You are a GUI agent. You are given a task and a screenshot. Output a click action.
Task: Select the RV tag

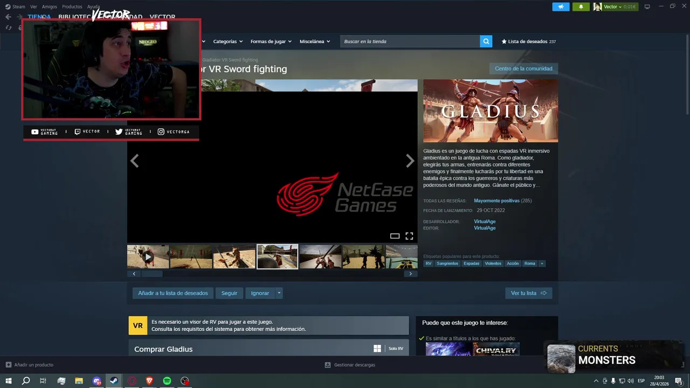pyautogui.click(x=429, y=264)
